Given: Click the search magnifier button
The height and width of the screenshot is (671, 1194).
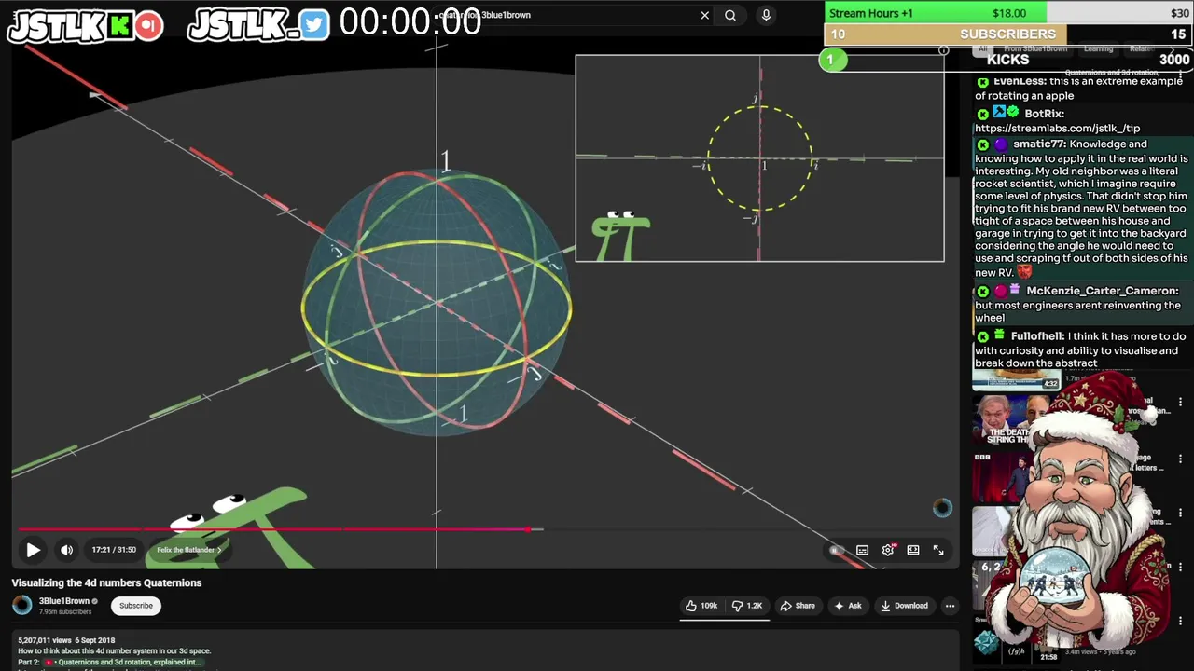Looking at the screenshot, I should (x=730, y=15).
